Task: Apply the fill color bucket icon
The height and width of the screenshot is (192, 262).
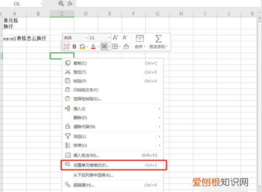Action: [82, 47]
